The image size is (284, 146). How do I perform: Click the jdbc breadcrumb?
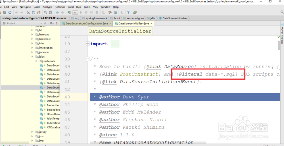[153, 18]
